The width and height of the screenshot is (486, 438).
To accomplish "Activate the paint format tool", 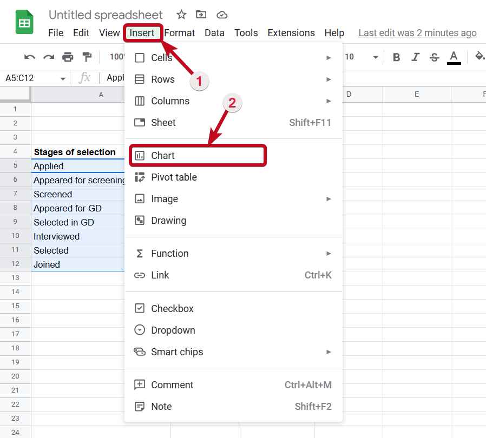I will [x=87, y=57].
